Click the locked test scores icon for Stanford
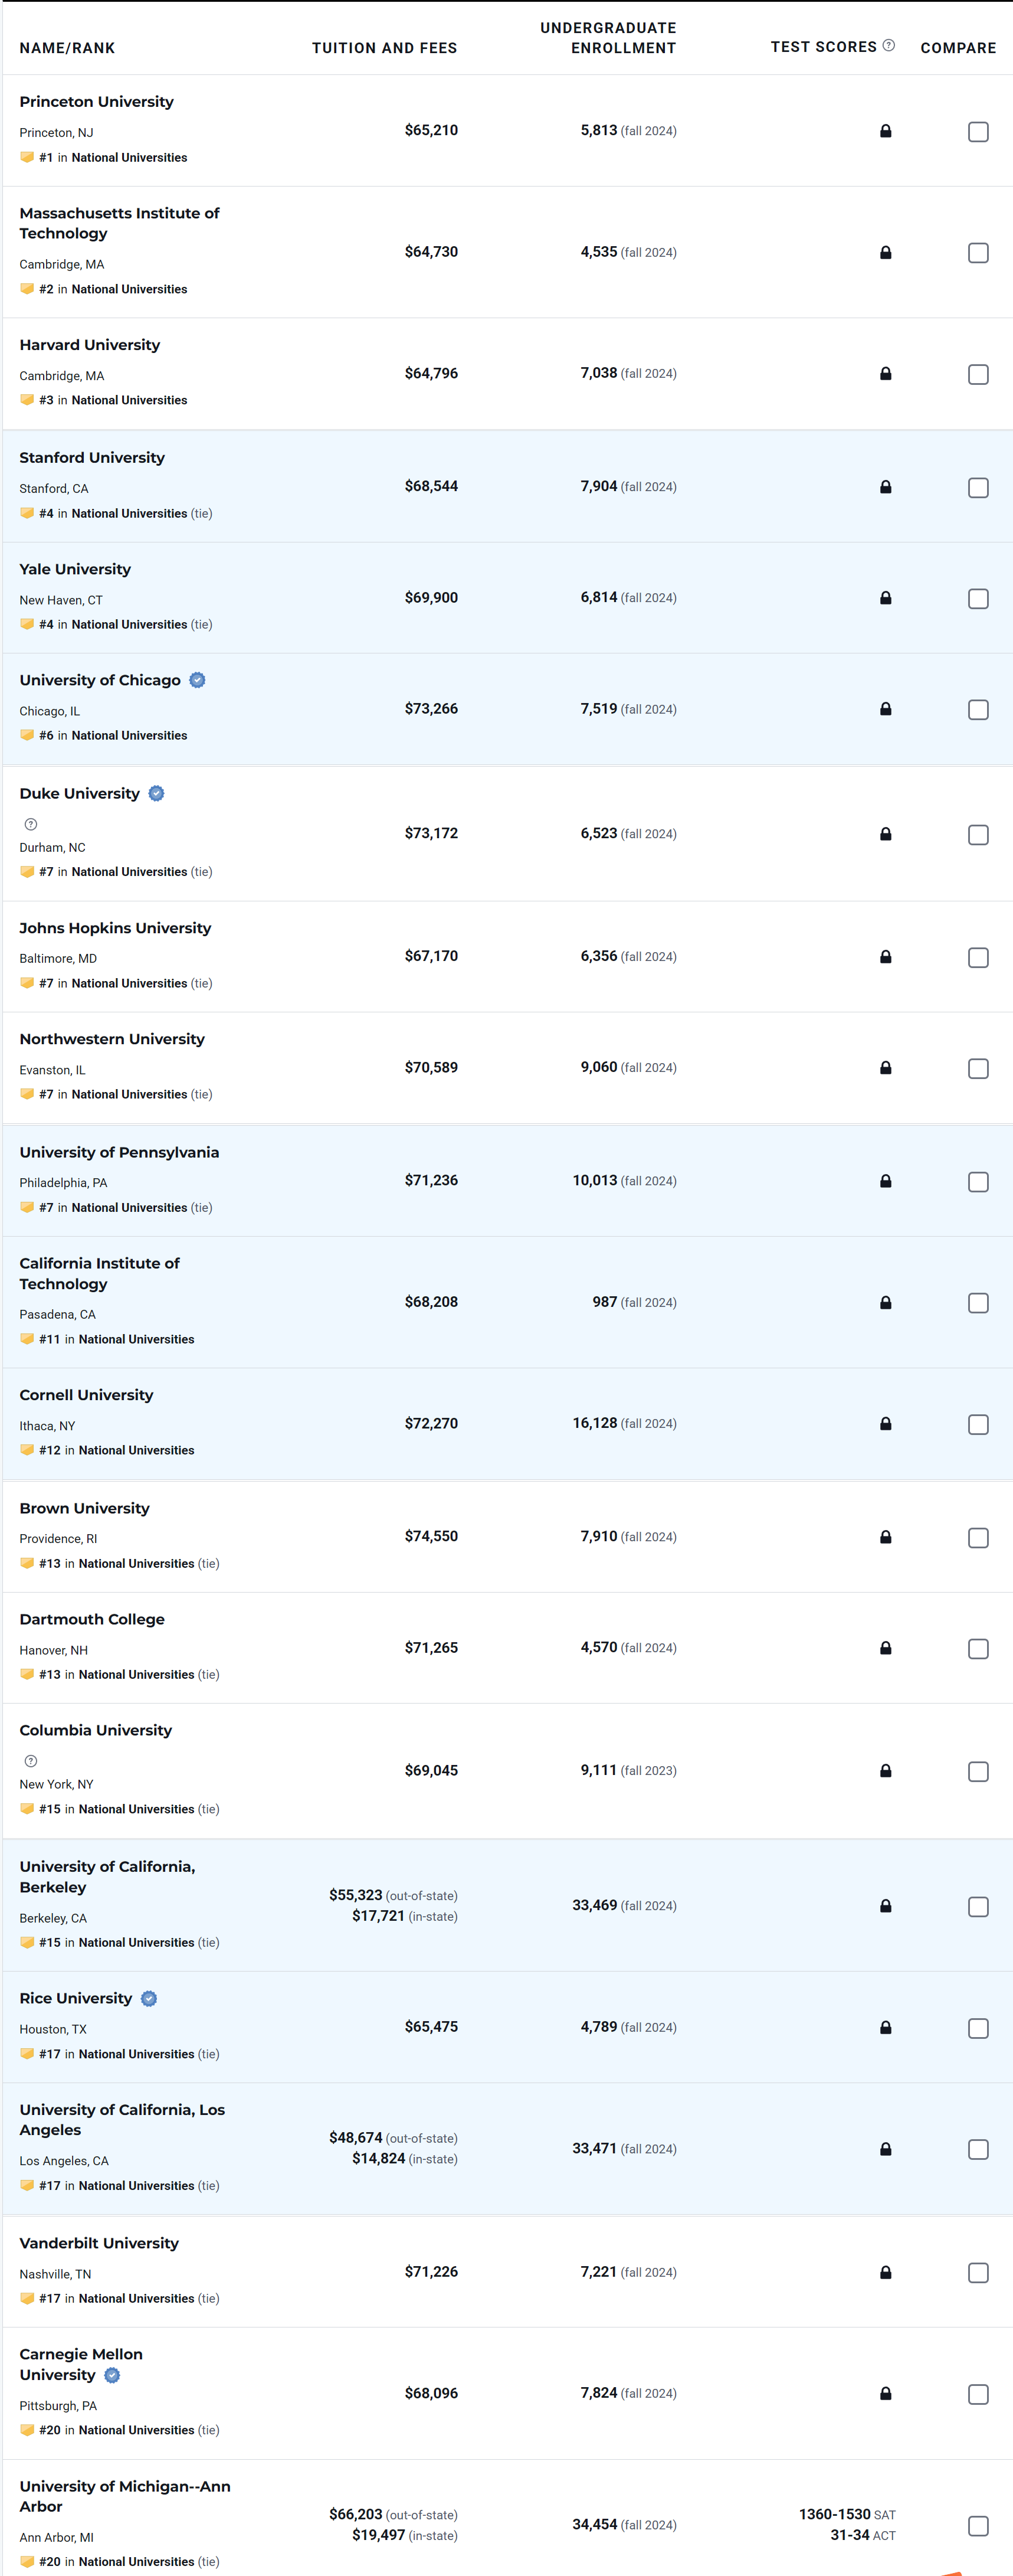 884,487
